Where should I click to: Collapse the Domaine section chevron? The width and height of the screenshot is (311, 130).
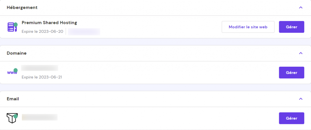click(x=301, y=53)
